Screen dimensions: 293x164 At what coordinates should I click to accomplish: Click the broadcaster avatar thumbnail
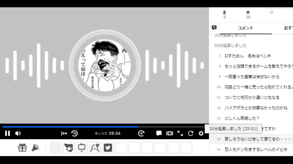click(105, 65)
